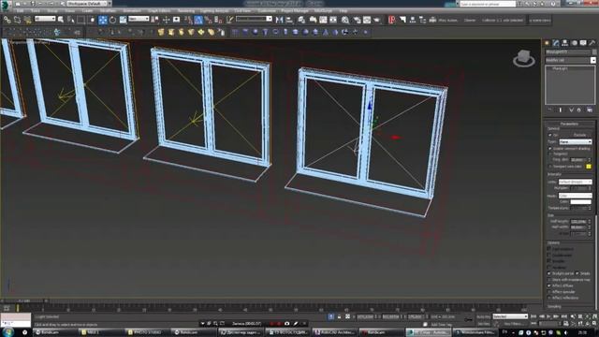Toggle the Invisible option
This screenshot has height=337, width=599.
click(549, 261)
